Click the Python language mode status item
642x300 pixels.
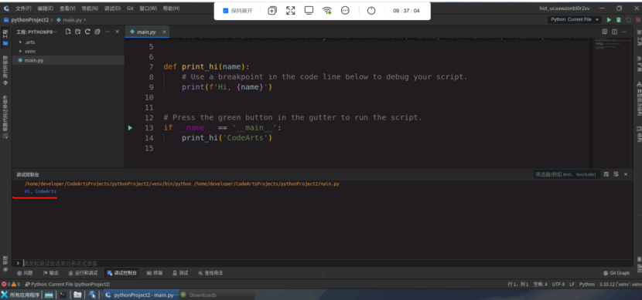(x=587, y=284)
